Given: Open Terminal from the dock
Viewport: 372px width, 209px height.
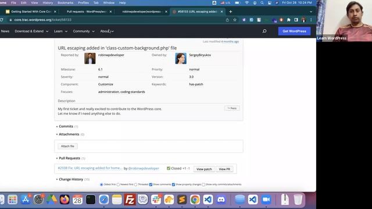Looking at the screenshot, I should pyautogui.click(x=91, y=200).
